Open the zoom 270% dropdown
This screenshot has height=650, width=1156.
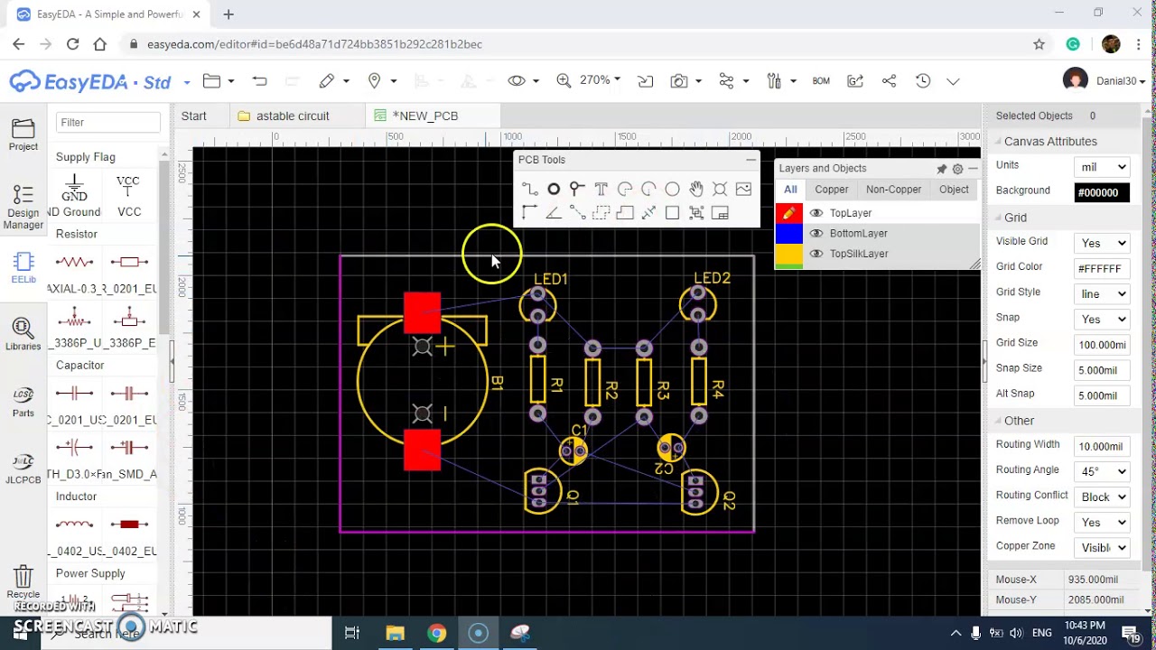point(600,80)
